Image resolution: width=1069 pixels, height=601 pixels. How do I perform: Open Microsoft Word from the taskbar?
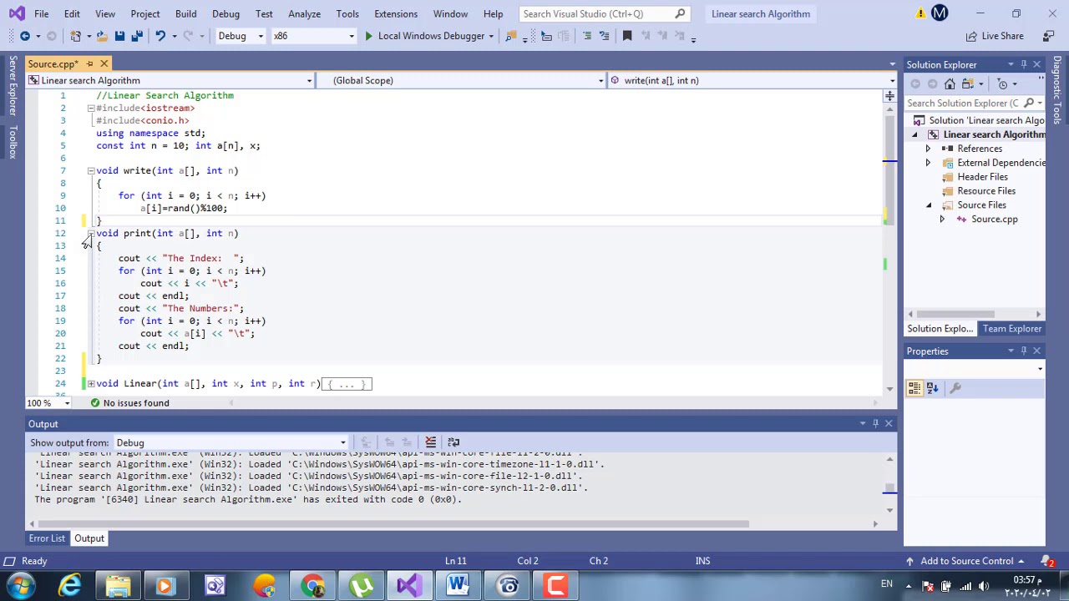pyautogui.click(x=458, y=585)
